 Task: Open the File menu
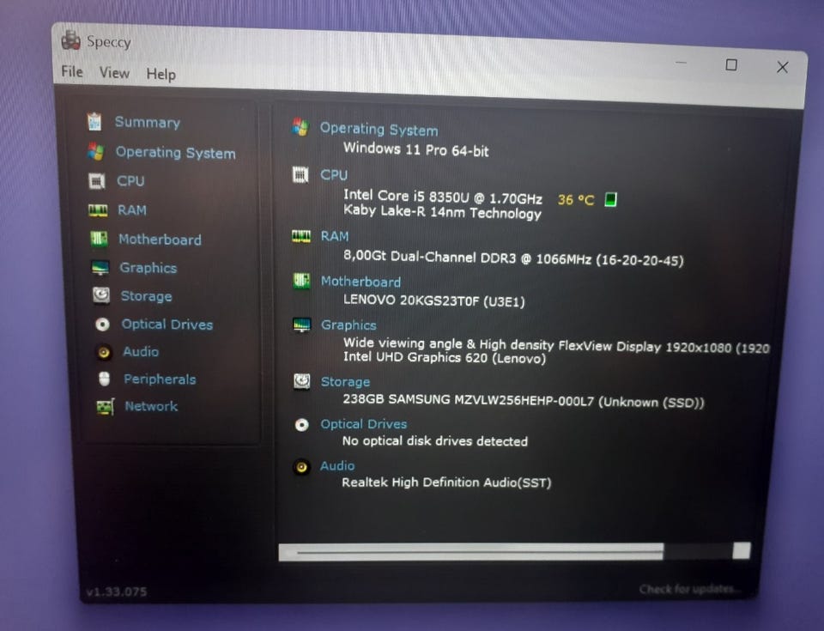tap(72, 71)
